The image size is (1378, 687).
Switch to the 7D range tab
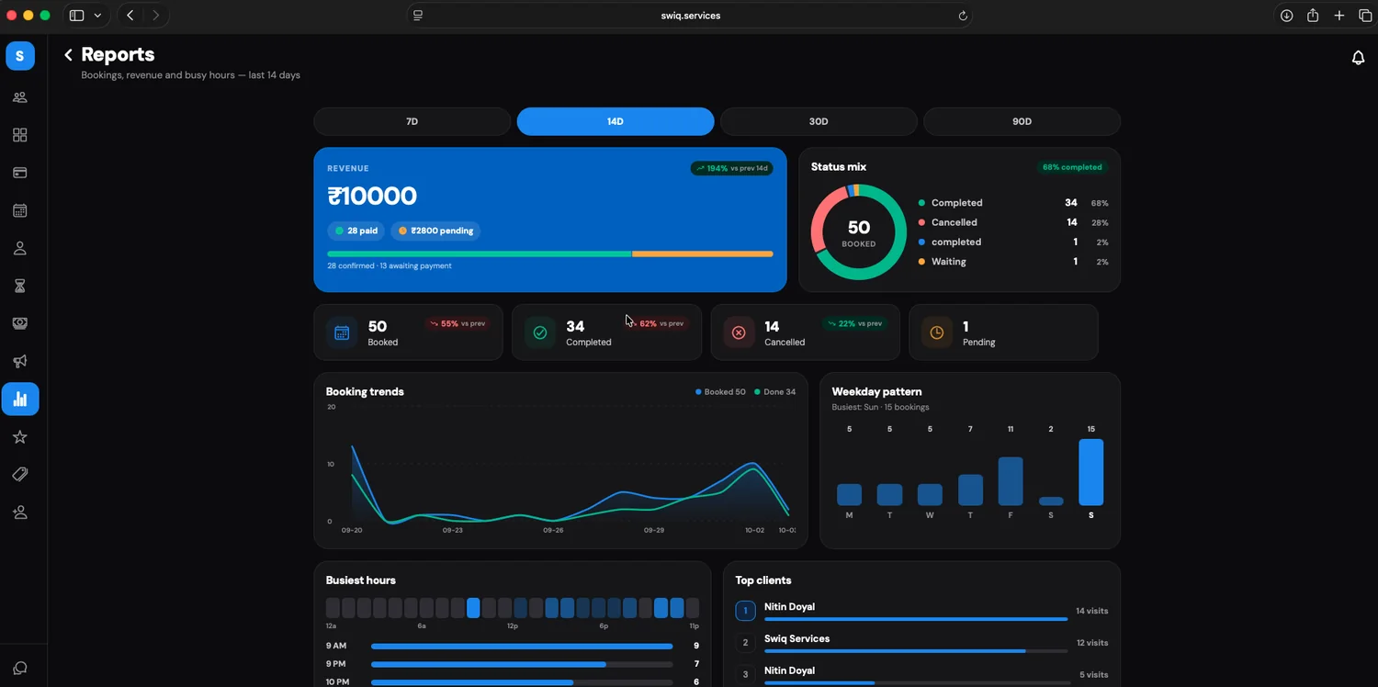412,121
